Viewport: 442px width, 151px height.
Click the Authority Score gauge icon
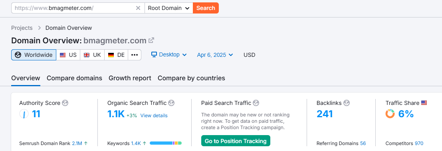(24, 114)
